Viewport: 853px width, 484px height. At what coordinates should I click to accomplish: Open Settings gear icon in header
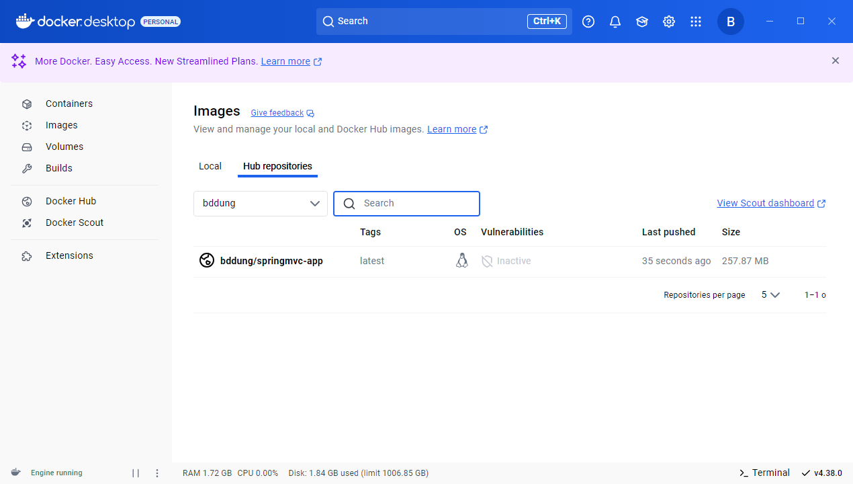click(669, 22)
